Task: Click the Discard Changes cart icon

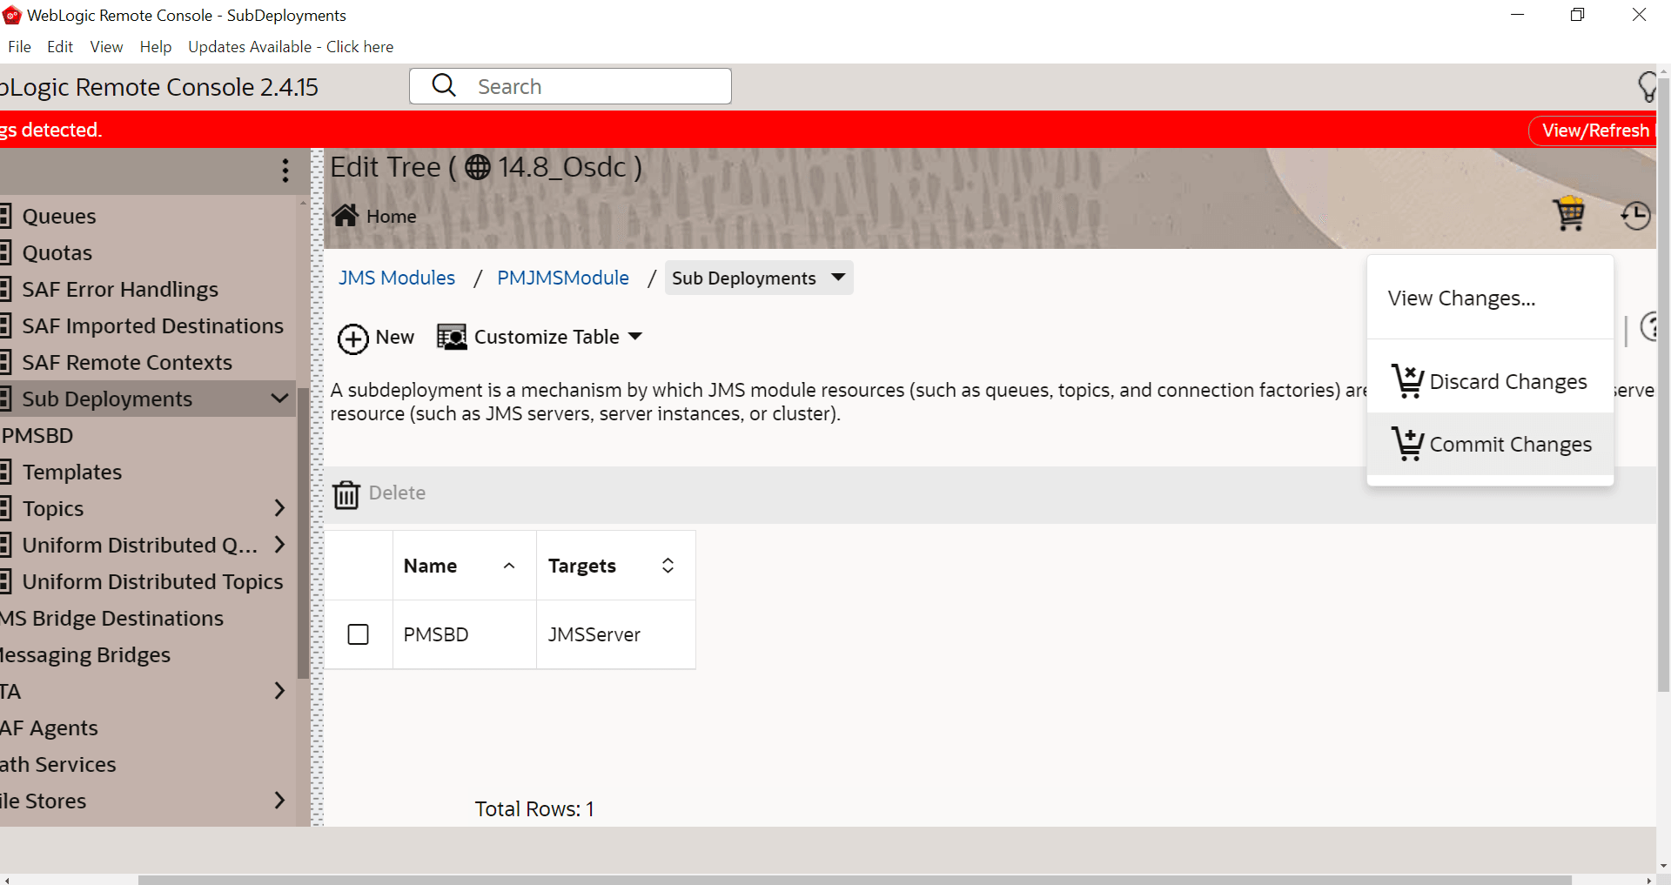Action: click(1406, 381)
